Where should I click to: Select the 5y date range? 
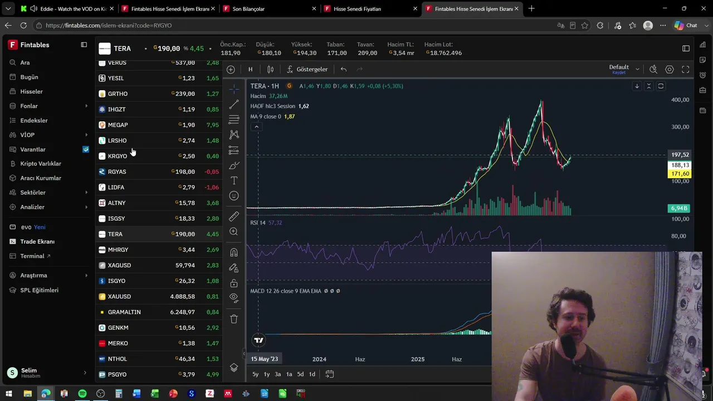(x=255, y=374)
